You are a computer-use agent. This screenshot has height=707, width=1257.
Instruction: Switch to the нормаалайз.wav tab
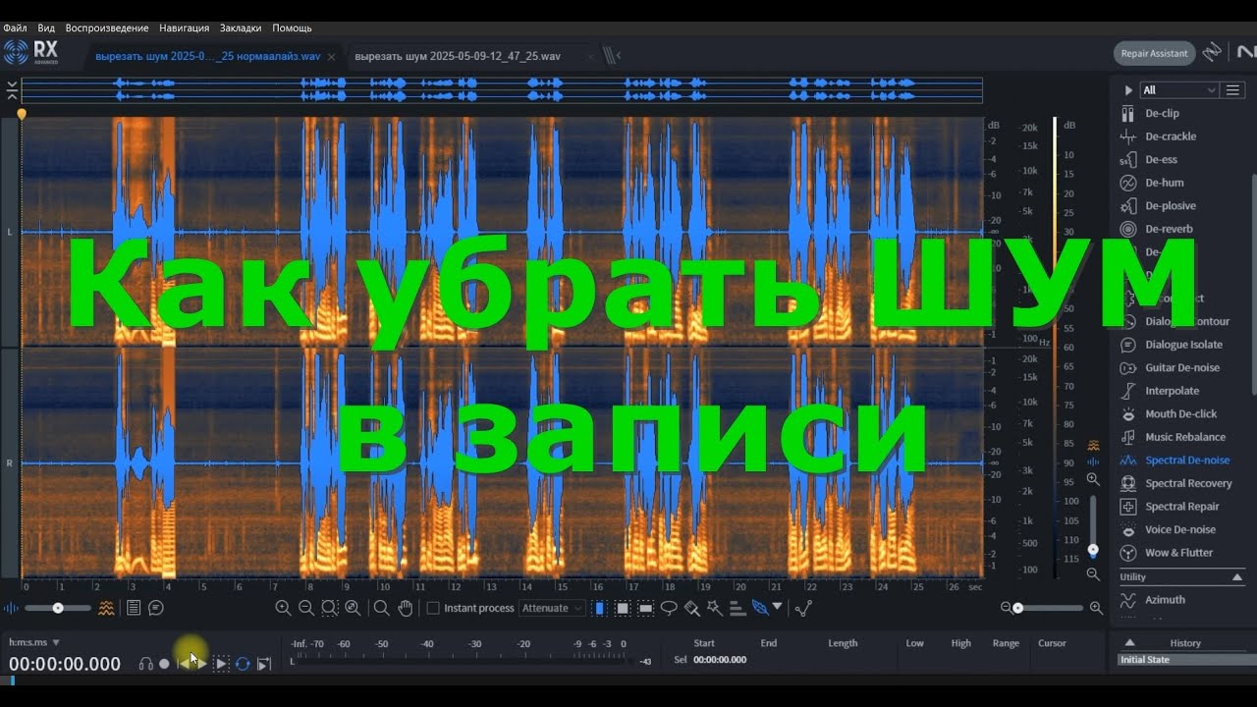207,56
